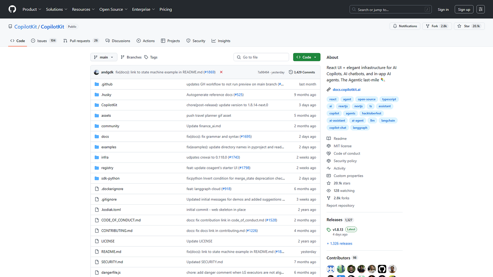Click the Code of conduct heart icon
The image size is (493, 277).
point(329,154)
